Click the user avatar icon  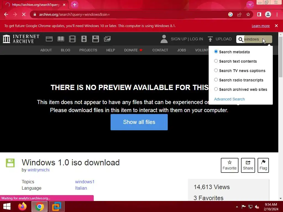(164, 39)
